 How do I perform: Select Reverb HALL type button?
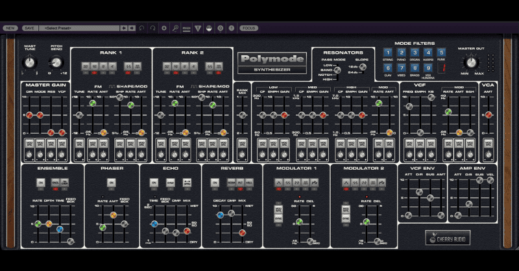(x=249, y=183)
